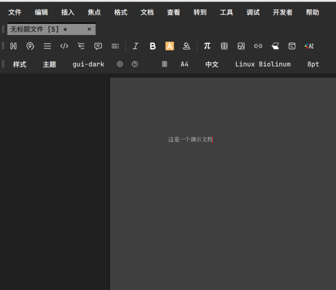Click the terminal session icon
The width and height of the screenshot is (336, 290).
tap(292, 46)
